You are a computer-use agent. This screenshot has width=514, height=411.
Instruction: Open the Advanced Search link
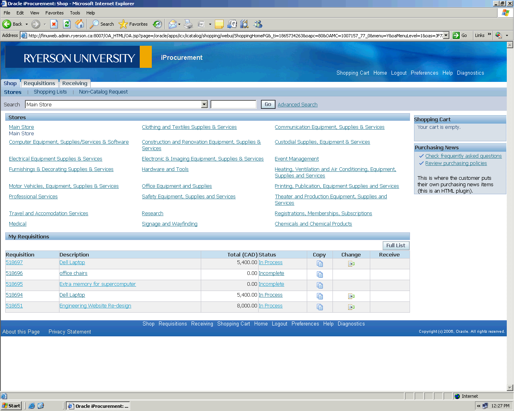tap(297, 105)
